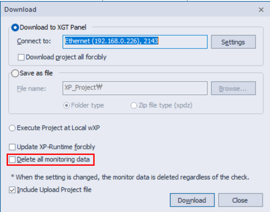270x212 pixels.
Task: Uncheck Include Upload Project file
Action: [x=12, y=190]
